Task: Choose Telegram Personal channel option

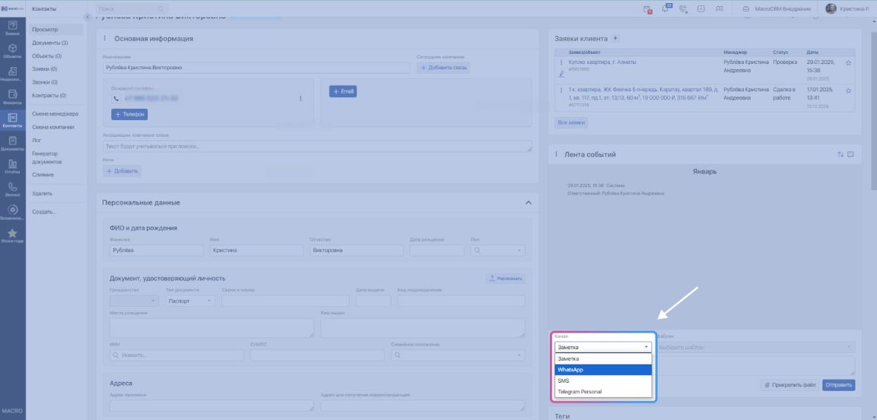Action: (x=603, y=391)
